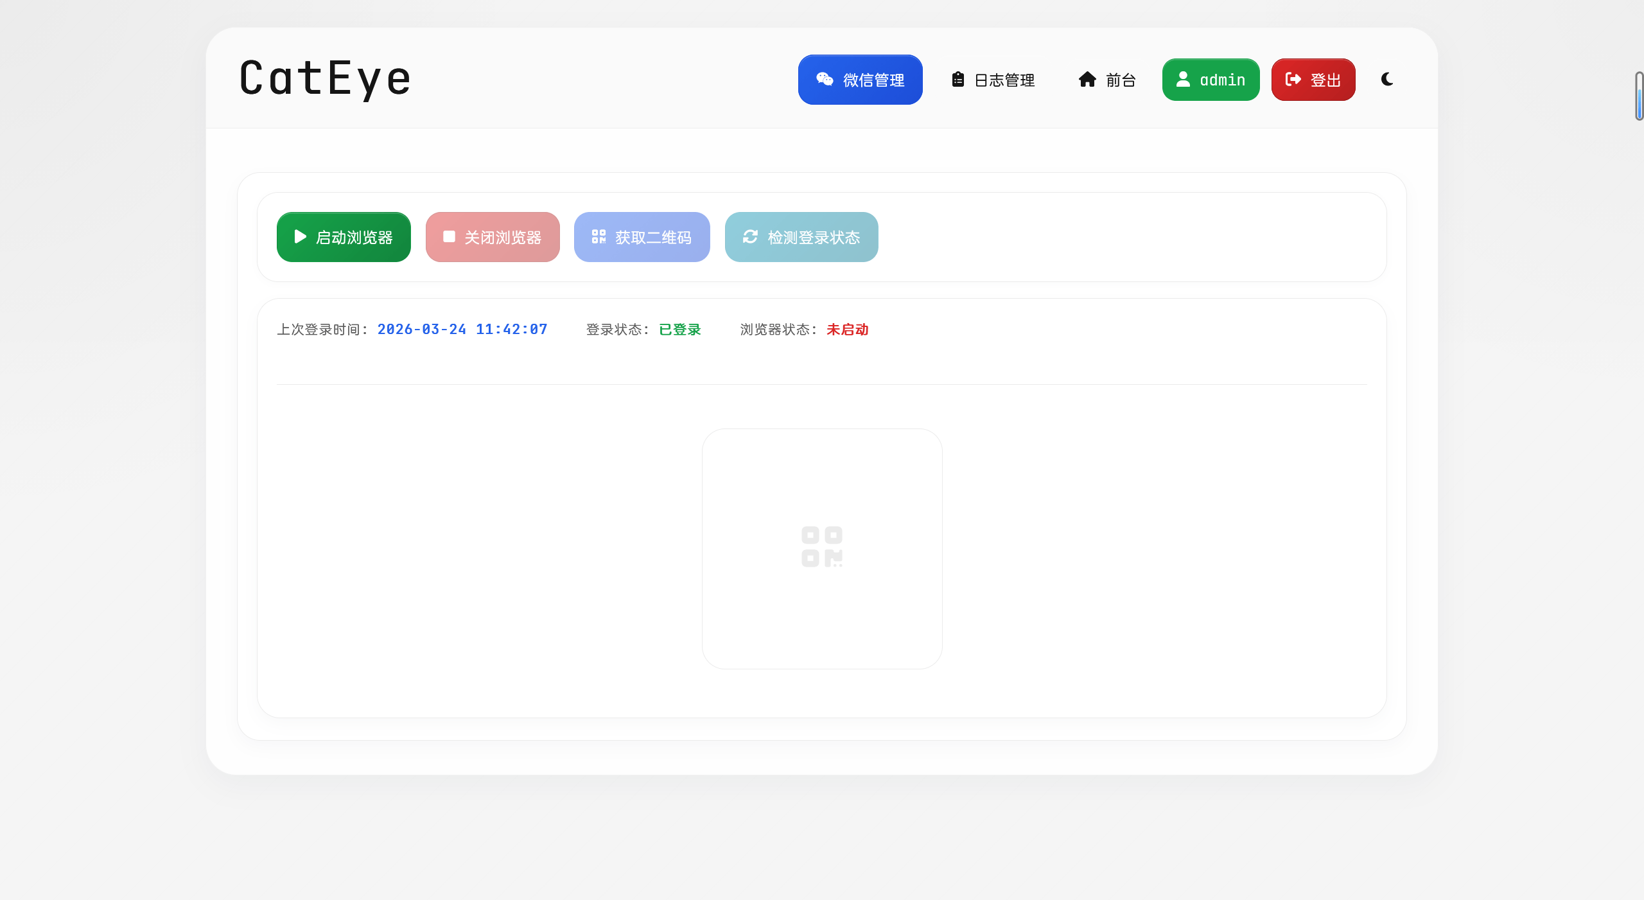Click the QR icon on 获取二维码 button

(x=599, y=236)
